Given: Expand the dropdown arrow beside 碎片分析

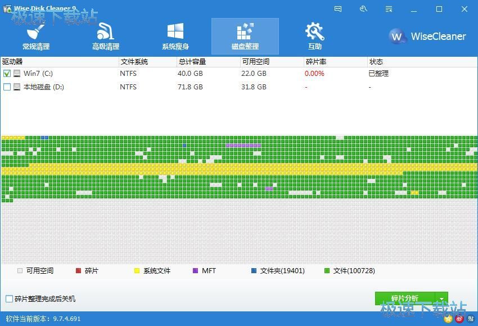Looking at the screenshot, I should pyautogui.click(x=442, y=298).
